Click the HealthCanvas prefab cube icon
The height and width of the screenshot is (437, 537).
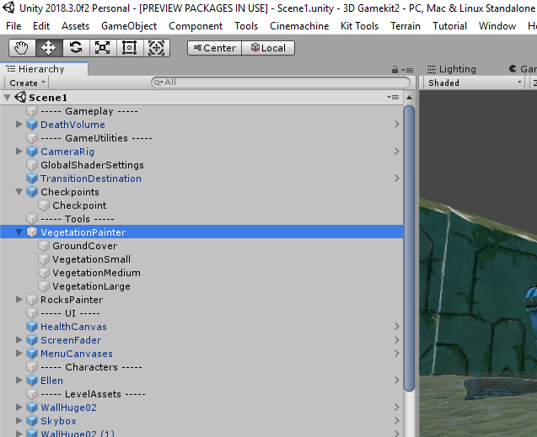pyautogui.click(x=32, y=327)
